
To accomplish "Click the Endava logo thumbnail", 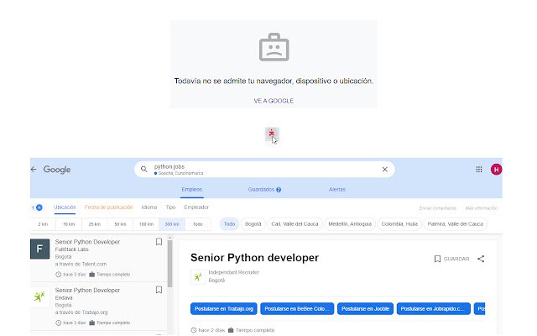I will 39,297.
